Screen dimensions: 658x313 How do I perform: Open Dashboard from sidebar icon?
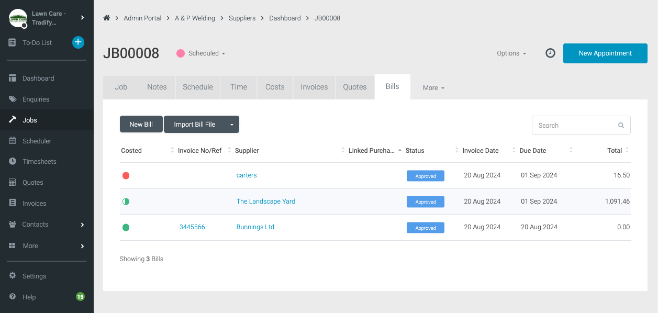pyautogui.click(x=13, y=78)
